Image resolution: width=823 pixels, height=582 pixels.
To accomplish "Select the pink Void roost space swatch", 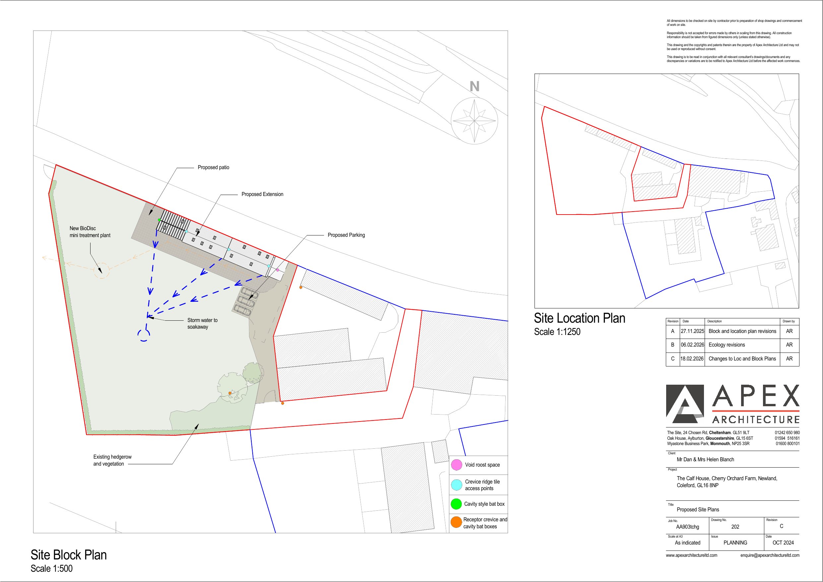I will click(x=456, y=465).
